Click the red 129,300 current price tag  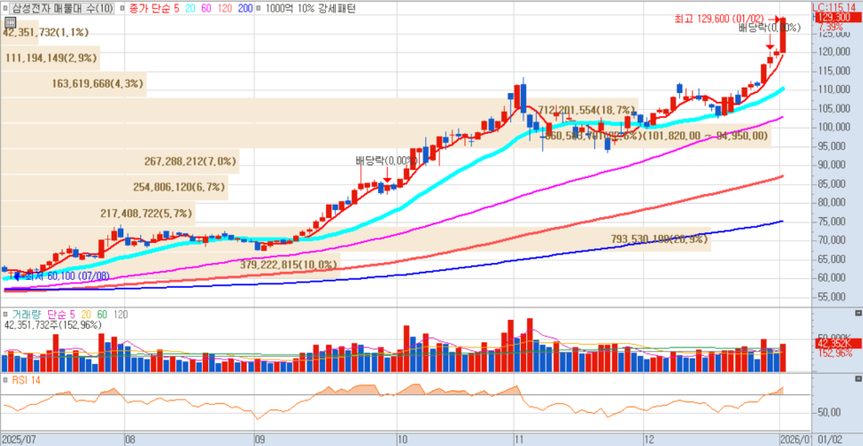(837, 18)
